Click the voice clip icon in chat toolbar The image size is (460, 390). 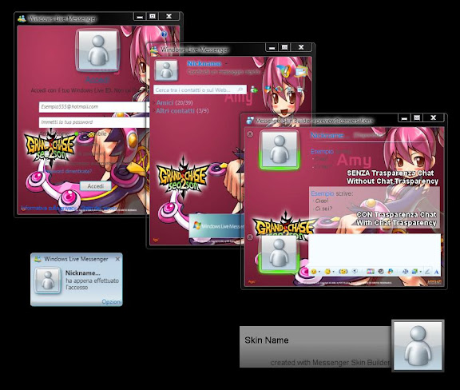(355, 272)
